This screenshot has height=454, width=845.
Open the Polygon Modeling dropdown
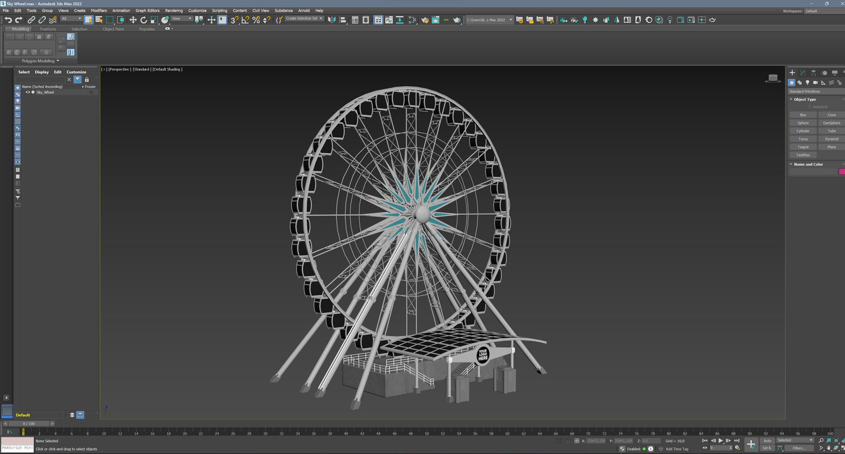point(40,61)
